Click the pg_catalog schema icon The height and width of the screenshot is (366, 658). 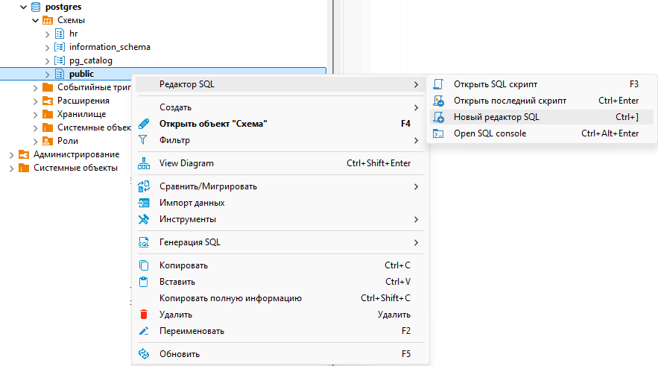(60, 60)
